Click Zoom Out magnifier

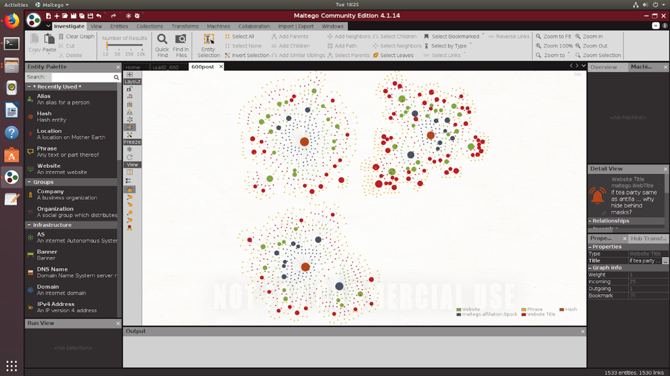[590, 45]
